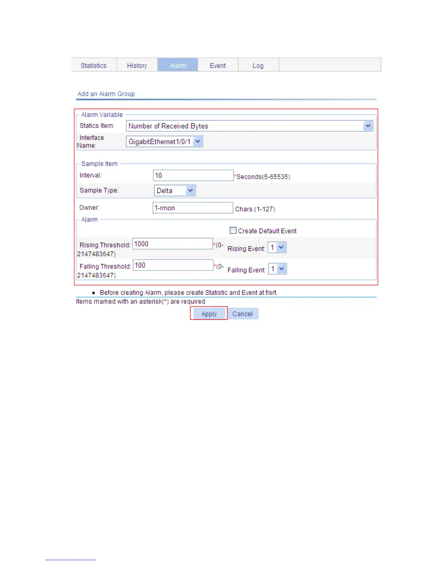Screen dimensions: 435x563
Task: Click the 'Seconds(5-65535)' hint text
Action: [x=263, y=177]
